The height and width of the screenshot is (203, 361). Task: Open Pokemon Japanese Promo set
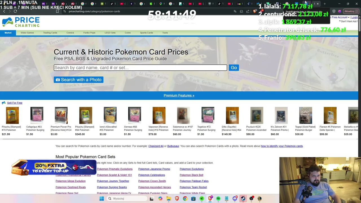[154, 169]
